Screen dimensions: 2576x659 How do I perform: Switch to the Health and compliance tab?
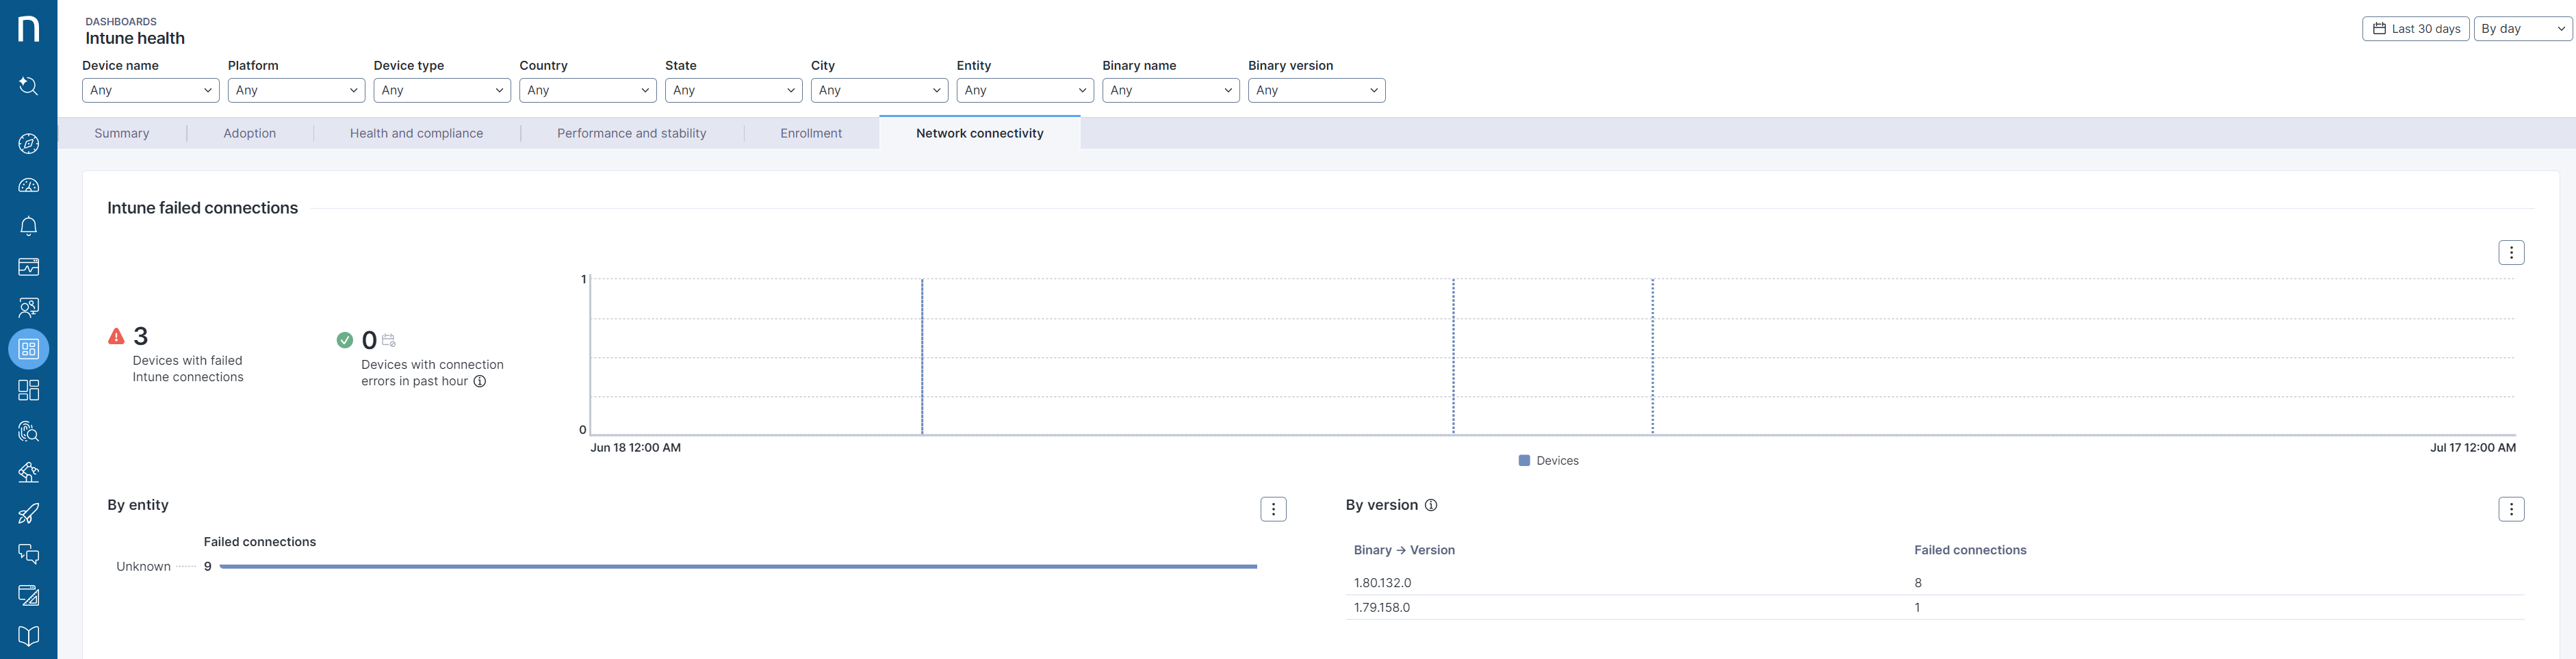click(416, 133)
